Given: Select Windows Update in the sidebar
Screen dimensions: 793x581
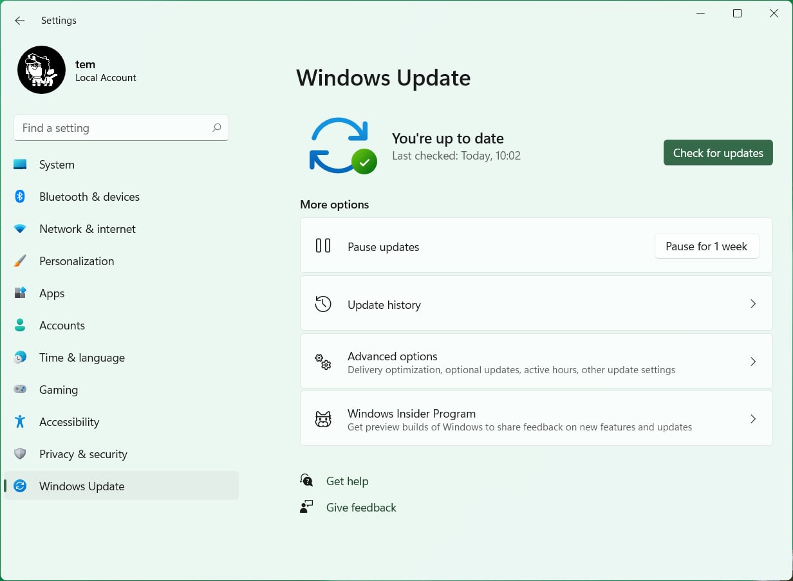Looking at the screenshot, I should coord(121,486).
